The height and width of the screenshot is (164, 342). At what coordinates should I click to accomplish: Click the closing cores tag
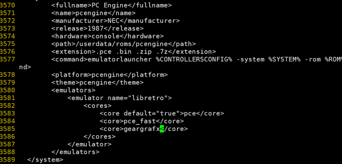[99, 137]
